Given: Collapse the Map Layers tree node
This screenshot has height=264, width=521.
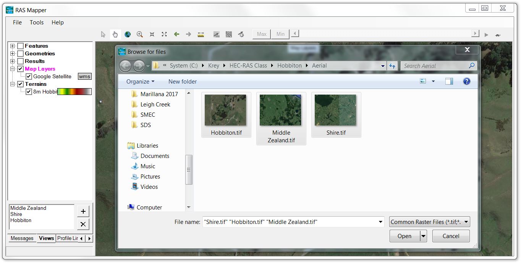Looking at the screenshot, I should click(13, 69).
